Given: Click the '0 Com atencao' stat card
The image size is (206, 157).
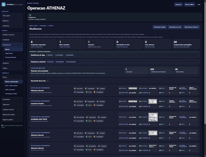Looking at the screenshot, I should (157, 44).
